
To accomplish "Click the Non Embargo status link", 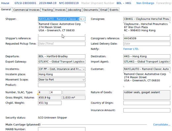I will tap(145, 3).
